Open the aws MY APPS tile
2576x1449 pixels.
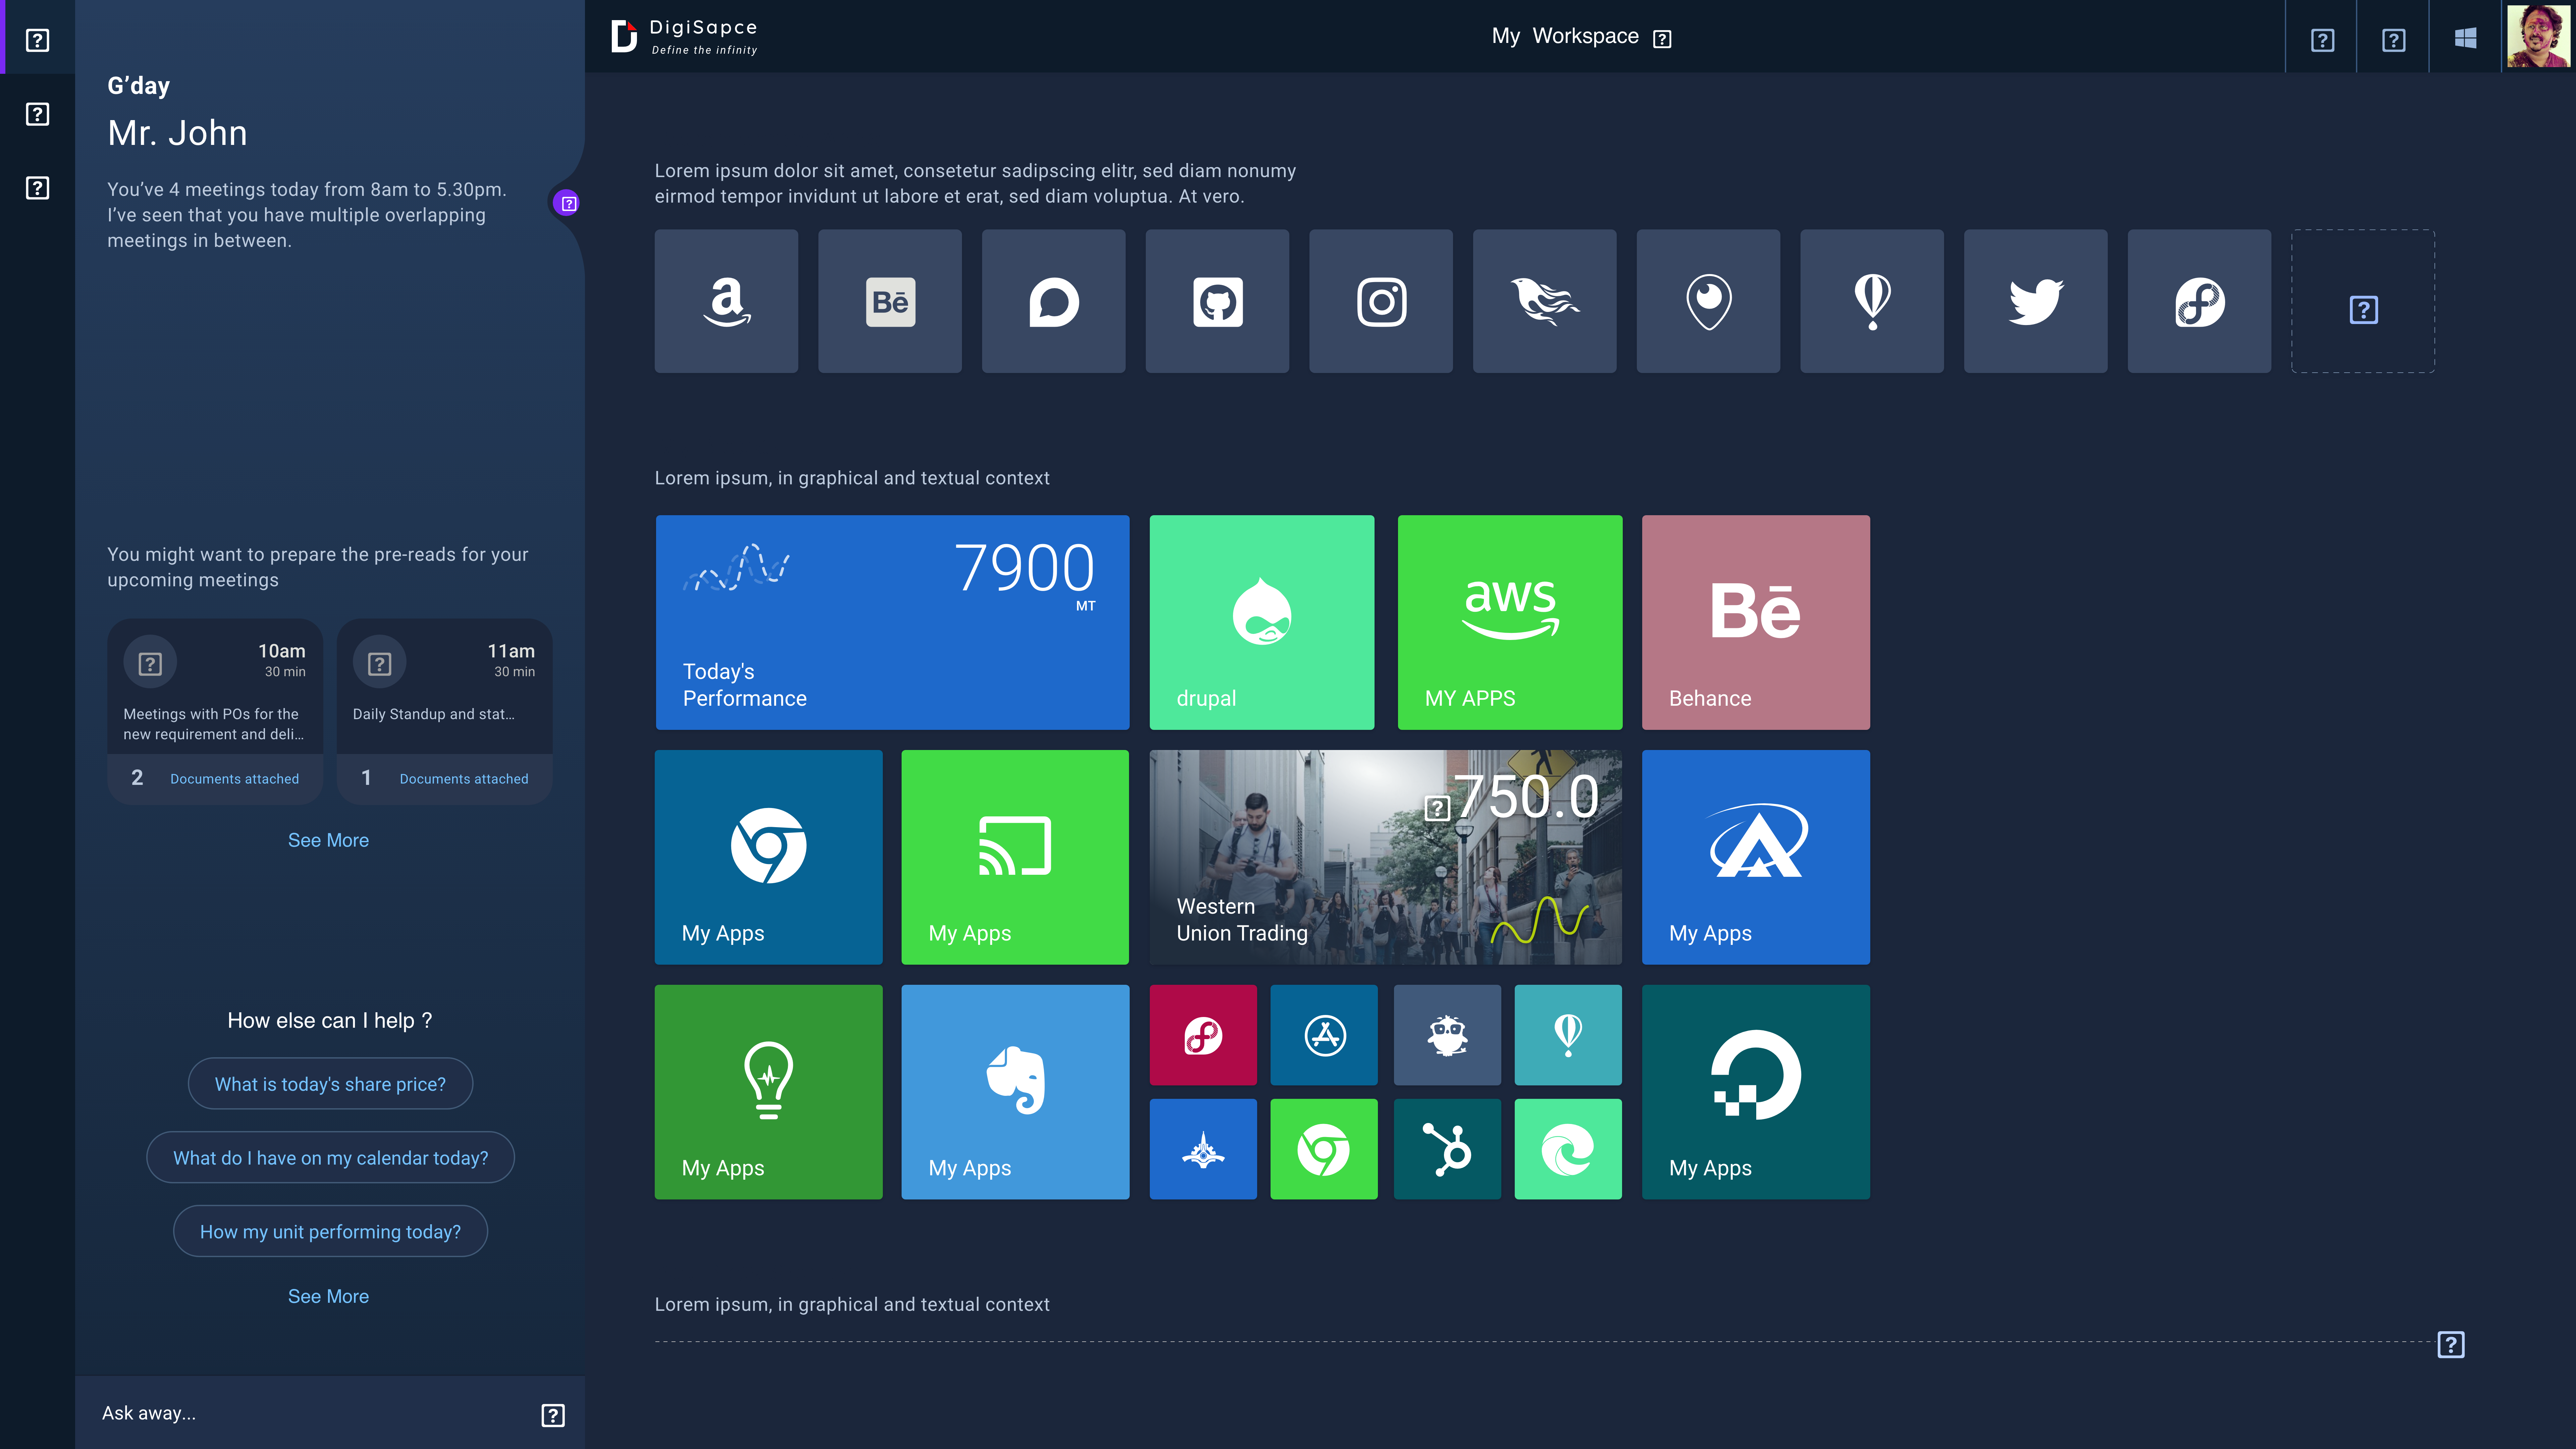coord(1510,622)
